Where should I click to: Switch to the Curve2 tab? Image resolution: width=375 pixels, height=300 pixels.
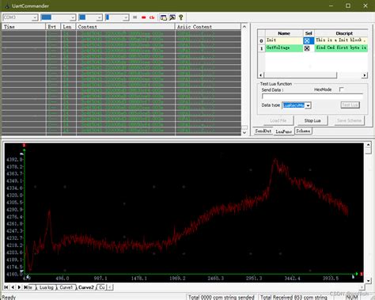[x=86, y=287]
